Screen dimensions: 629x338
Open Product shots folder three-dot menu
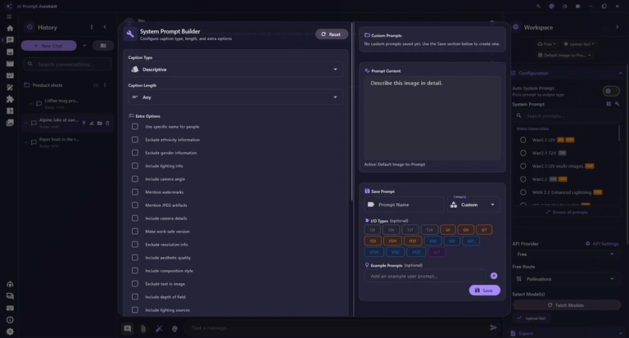[x=105, y=85]
